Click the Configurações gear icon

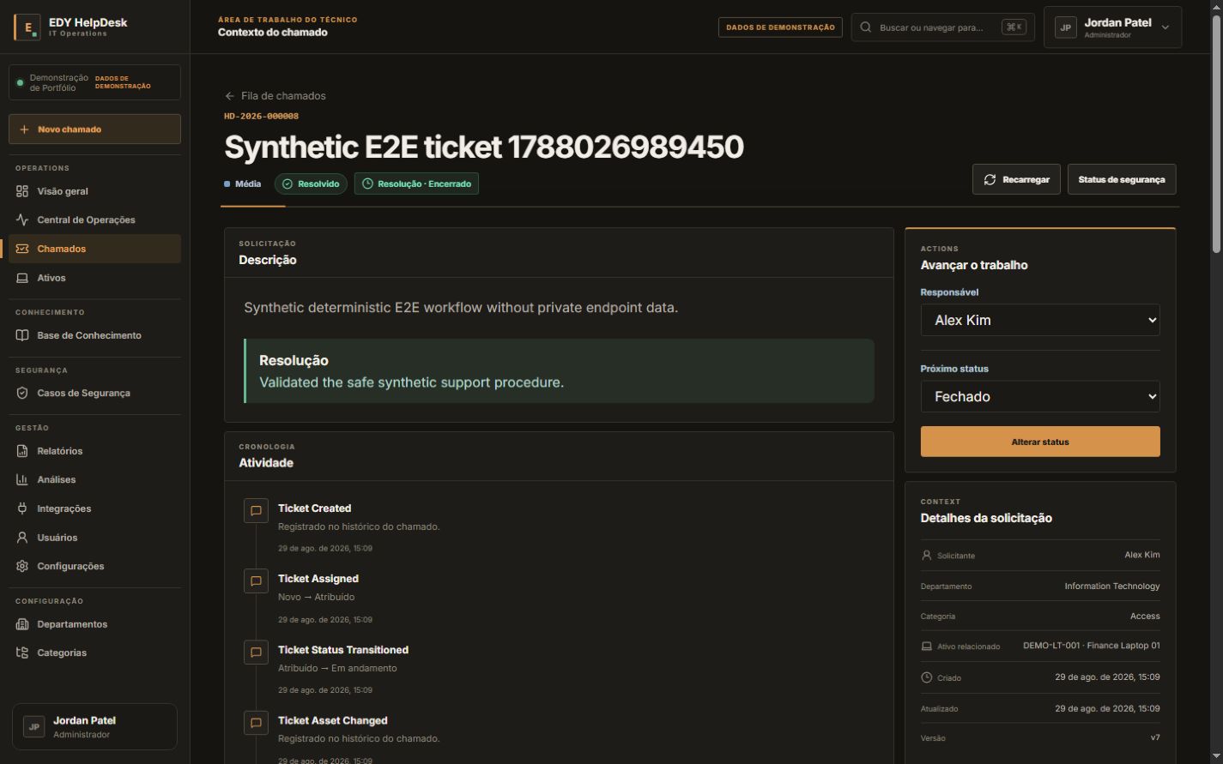(22, 566)
